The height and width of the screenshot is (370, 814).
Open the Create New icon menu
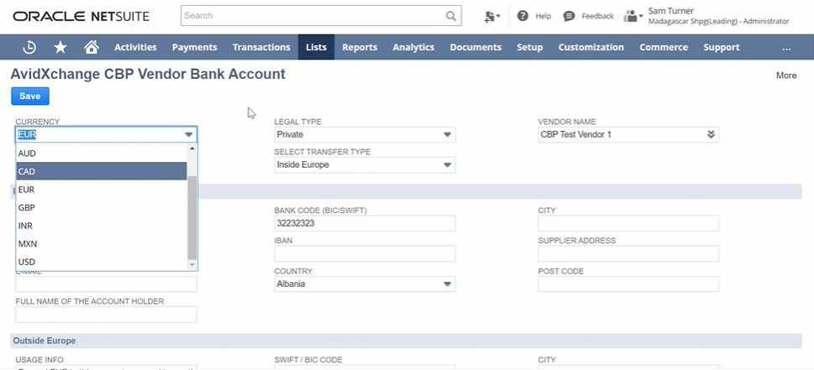pos(491,16)
